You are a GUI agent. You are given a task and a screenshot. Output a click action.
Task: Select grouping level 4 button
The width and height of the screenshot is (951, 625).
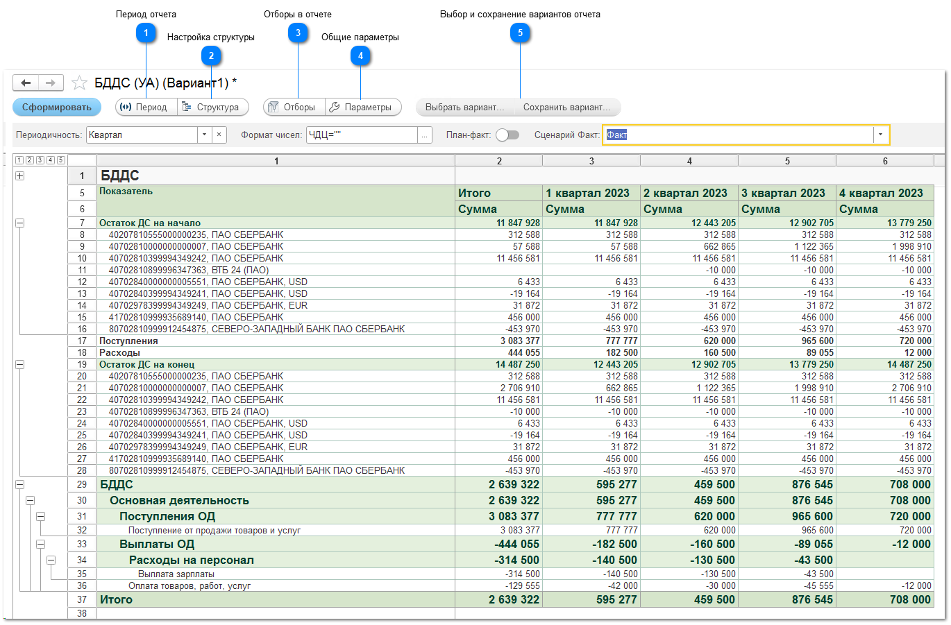point(50,160)
